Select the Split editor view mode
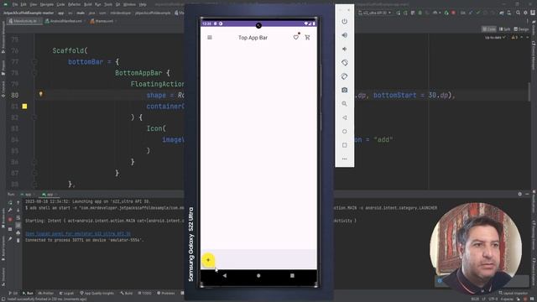 [x=505, y=29]
